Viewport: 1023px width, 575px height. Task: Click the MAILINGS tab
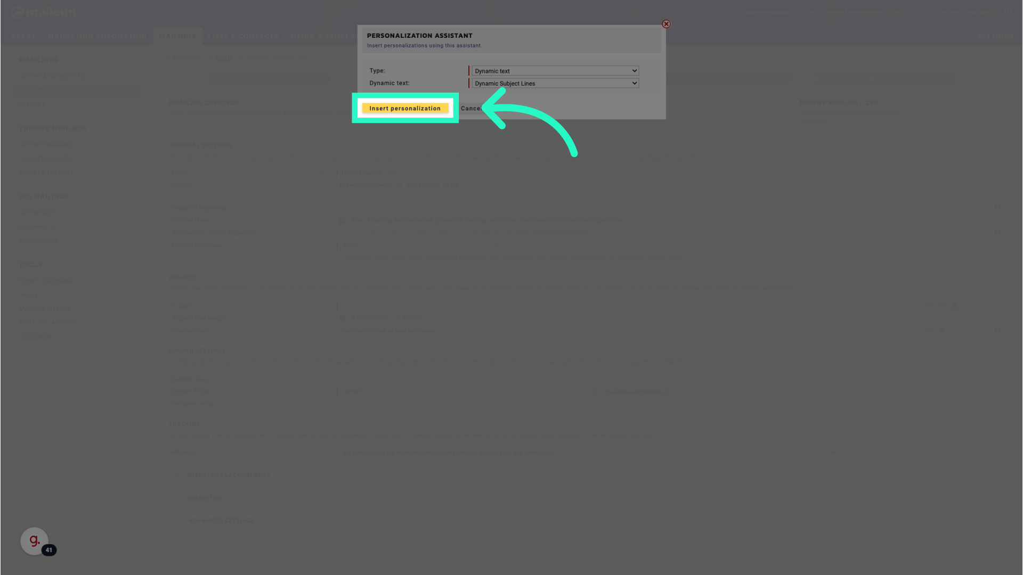pyautogui.click(x=177, y=37)
